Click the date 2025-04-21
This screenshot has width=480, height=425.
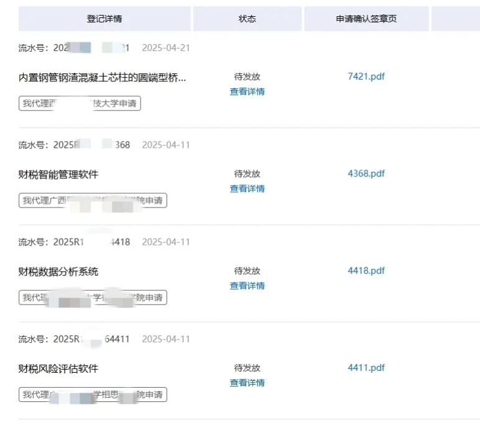click(165, 48)
